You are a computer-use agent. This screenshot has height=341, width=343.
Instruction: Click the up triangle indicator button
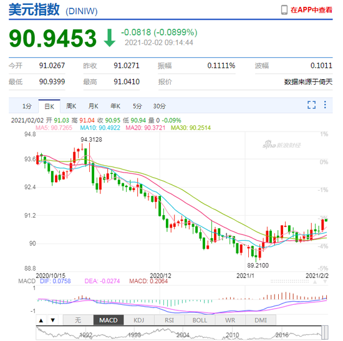tap(41, 320)
